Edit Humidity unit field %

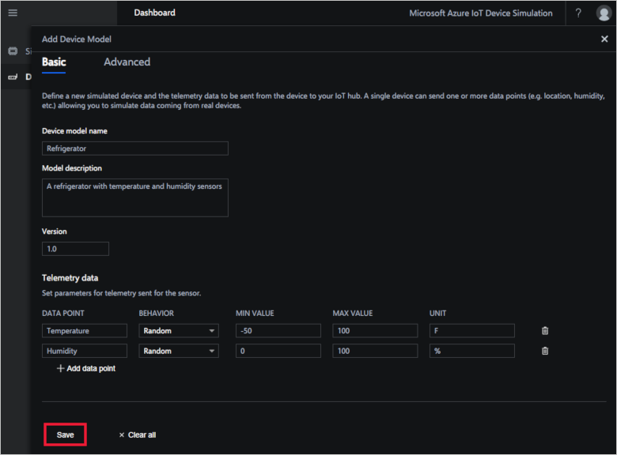click(x=471, y=351)
